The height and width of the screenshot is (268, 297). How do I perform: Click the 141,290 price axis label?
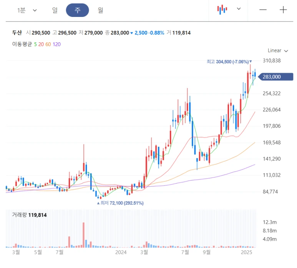pos(272,159)
